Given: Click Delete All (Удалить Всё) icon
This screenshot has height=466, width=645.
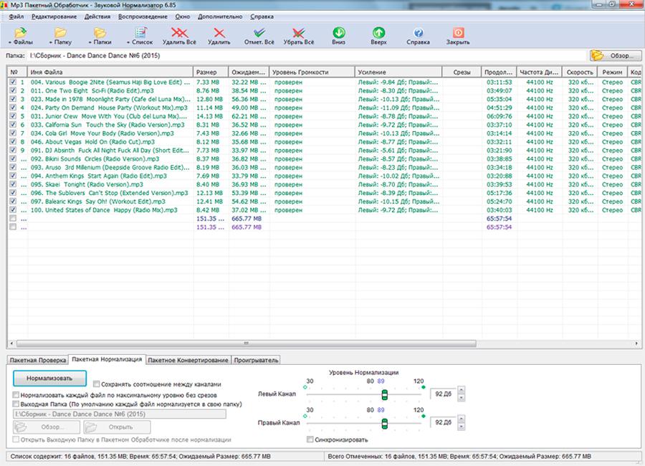Looking at the screenshot, I should click(179, 33).
